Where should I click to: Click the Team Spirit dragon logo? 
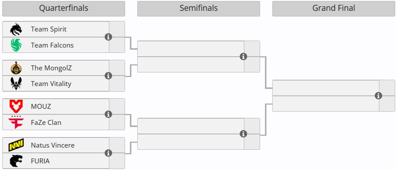coord(16,29)
